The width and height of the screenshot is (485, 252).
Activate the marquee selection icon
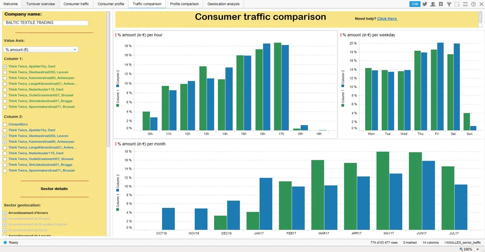pos(457,4)
